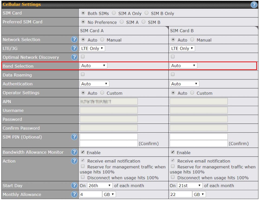Select SIM A Only radio button

pos(114,13)
